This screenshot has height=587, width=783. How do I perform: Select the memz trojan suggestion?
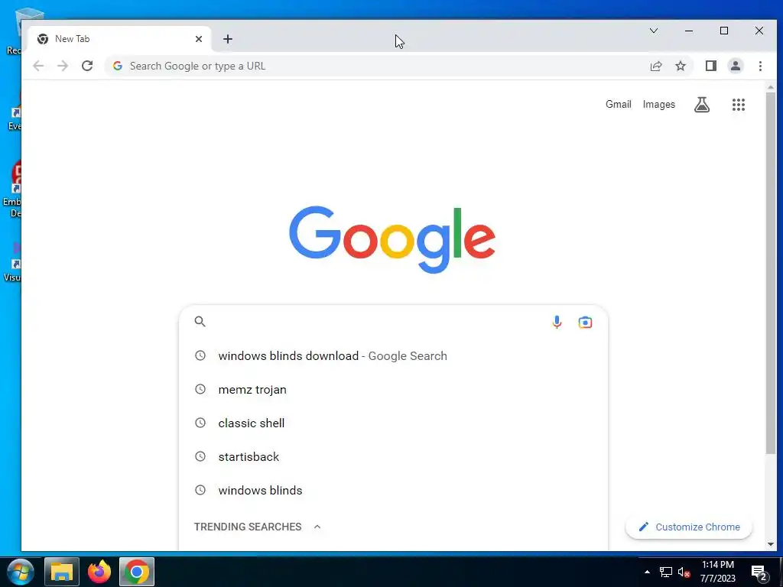click(x=394, y=389)
